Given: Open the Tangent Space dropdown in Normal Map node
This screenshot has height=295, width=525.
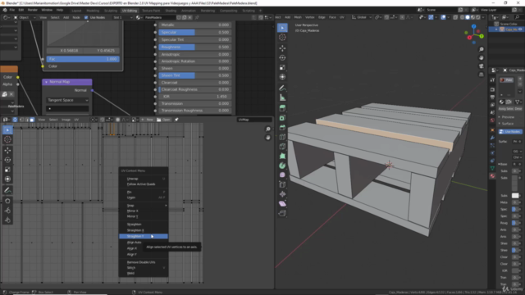Looking at the screenshot, I should coord(67,100).
